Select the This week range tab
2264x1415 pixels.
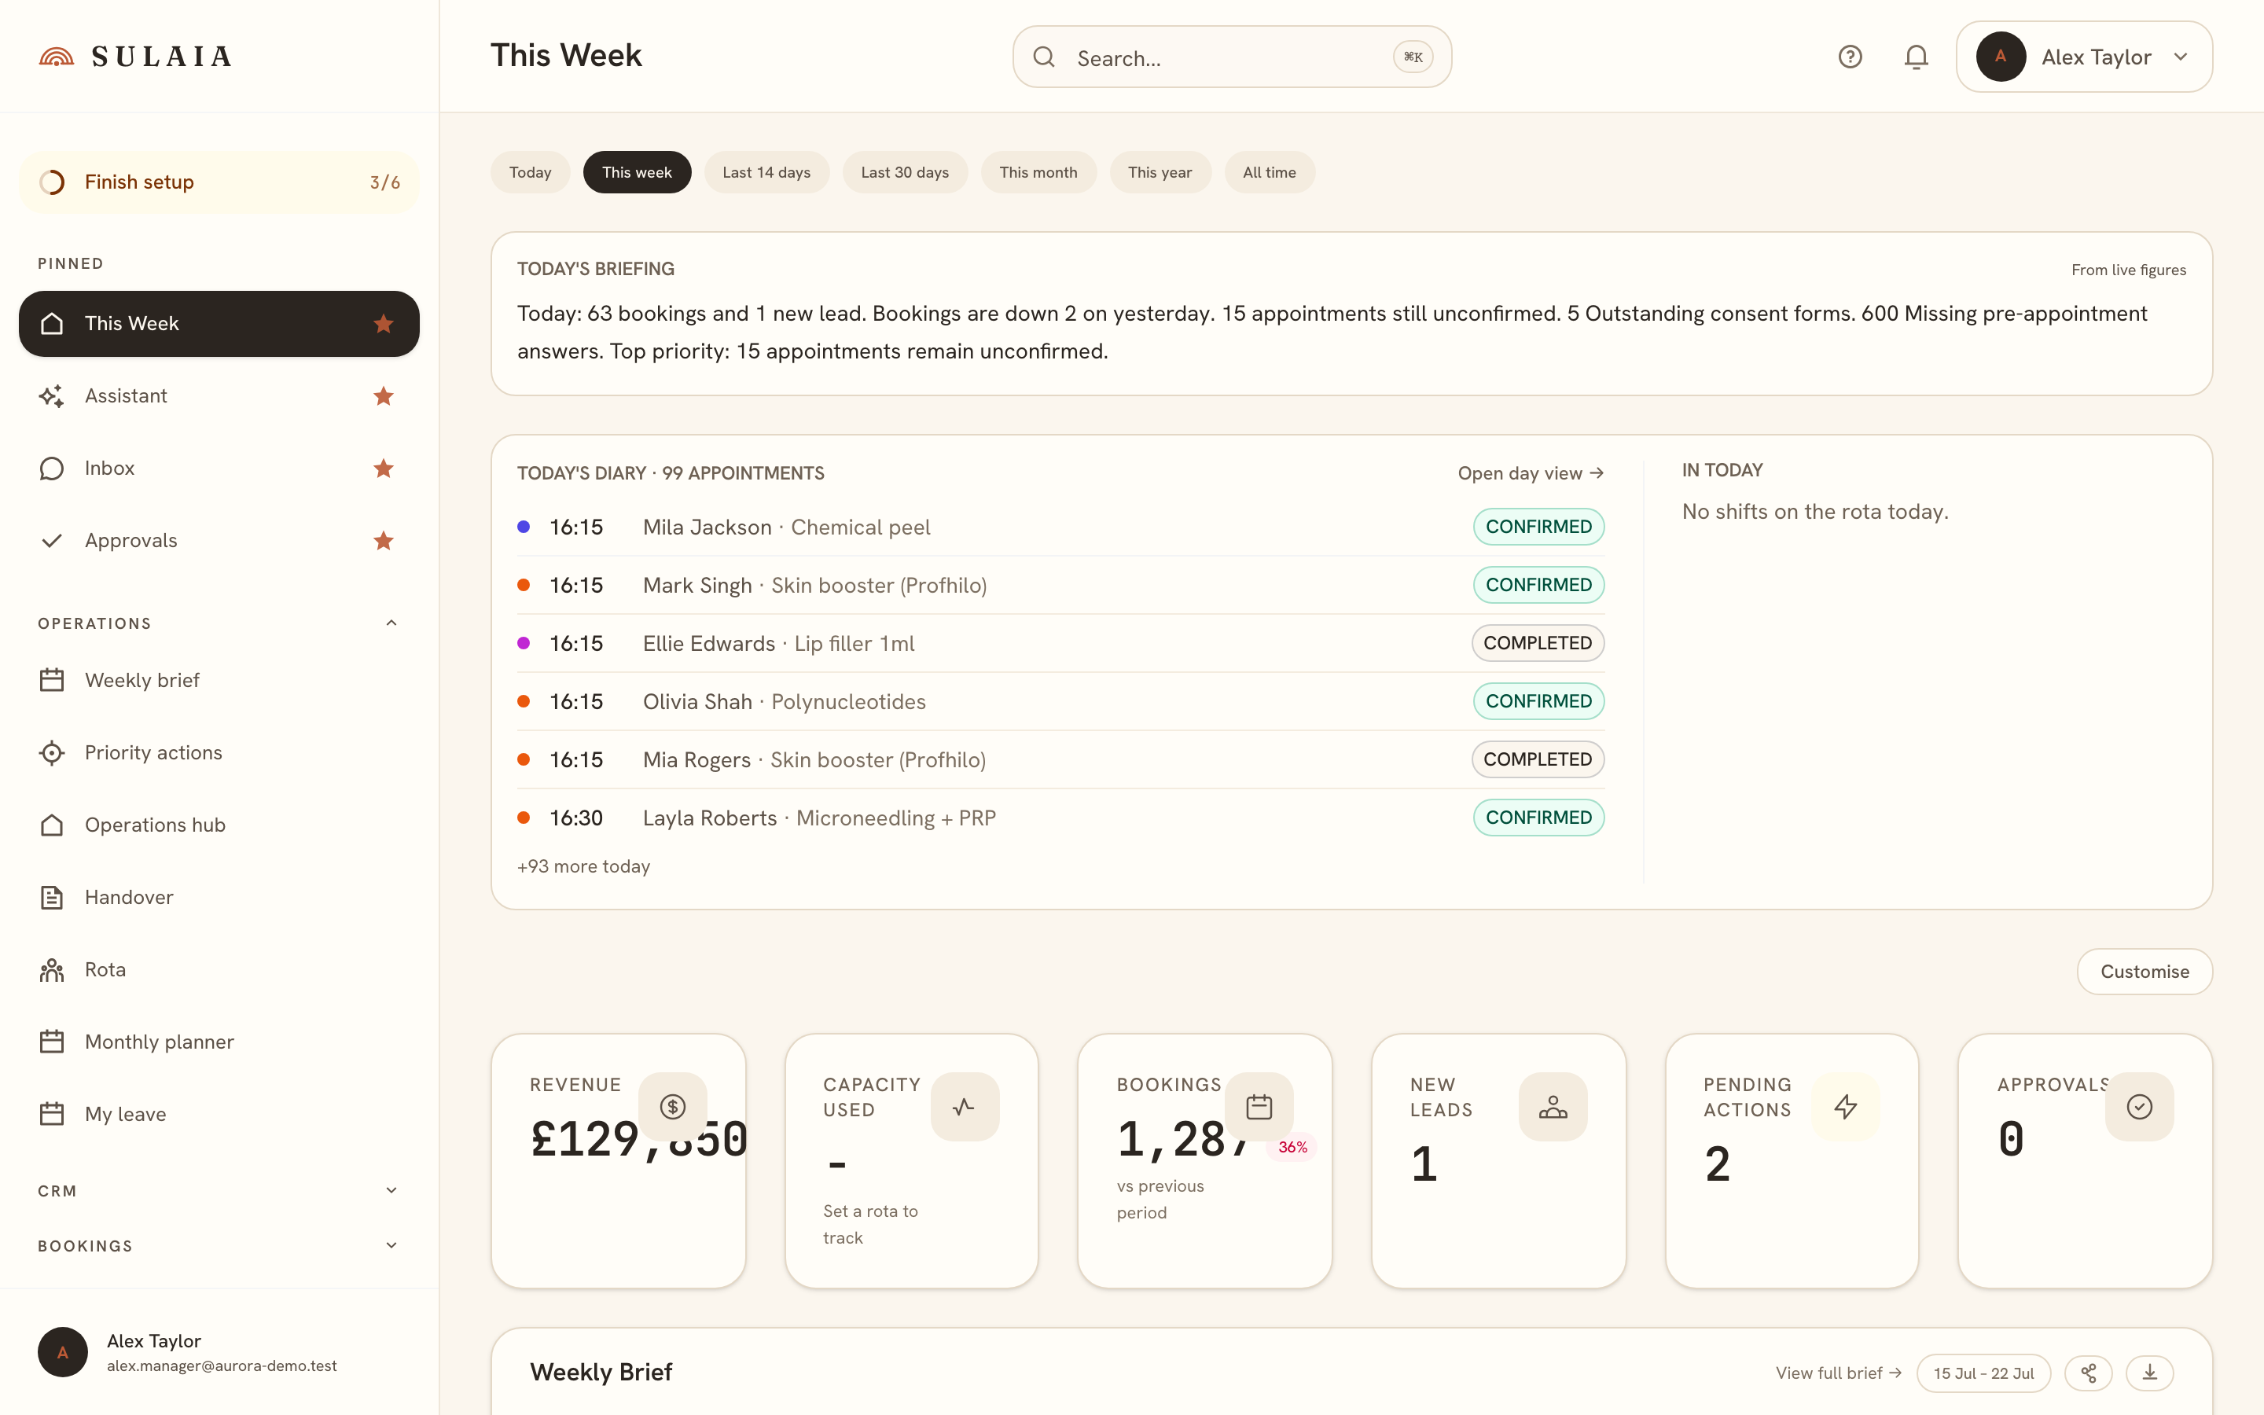click(x=637, y=172)
